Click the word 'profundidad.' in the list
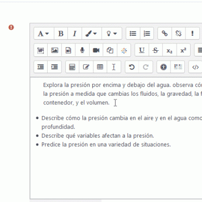Screen dimensions: 202x202 point(58,127)
